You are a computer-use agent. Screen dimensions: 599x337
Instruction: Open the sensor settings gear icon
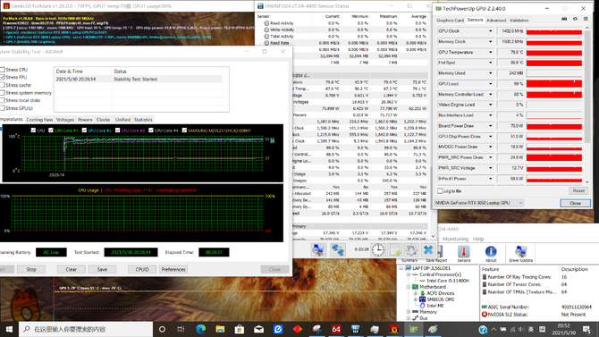[x=411, y=250]
